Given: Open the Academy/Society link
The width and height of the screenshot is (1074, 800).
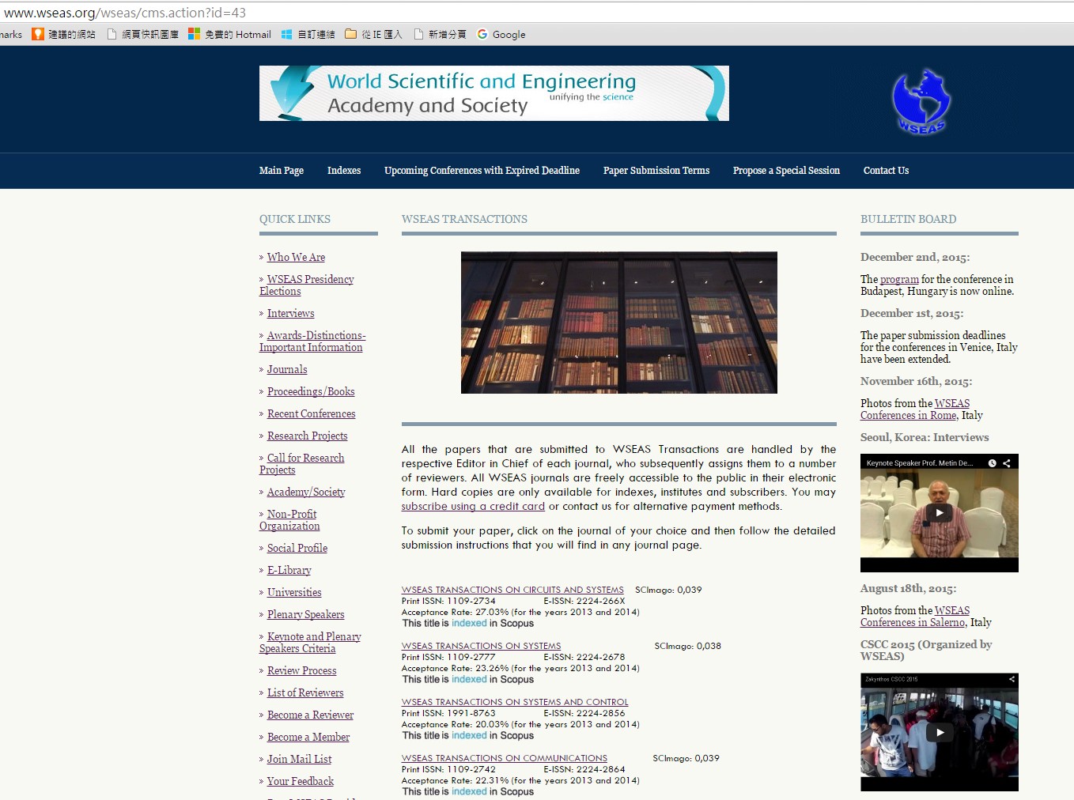Looking at the screenshot, I should [306, 492].
